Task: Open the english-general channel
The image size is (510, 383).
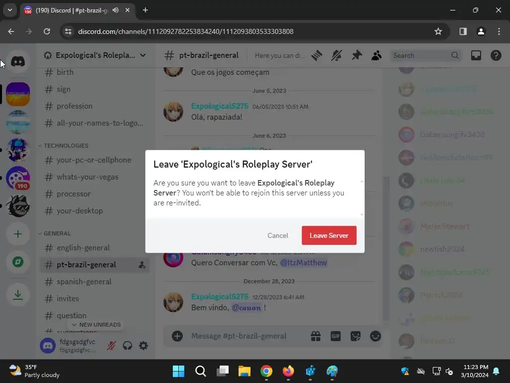Action: click(95, 247)
